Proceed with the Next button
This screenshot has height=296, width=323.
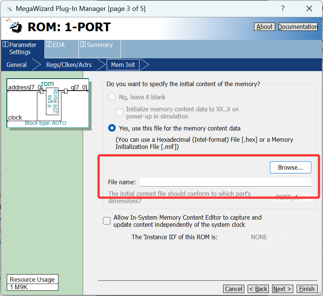[x=282, y=289]
